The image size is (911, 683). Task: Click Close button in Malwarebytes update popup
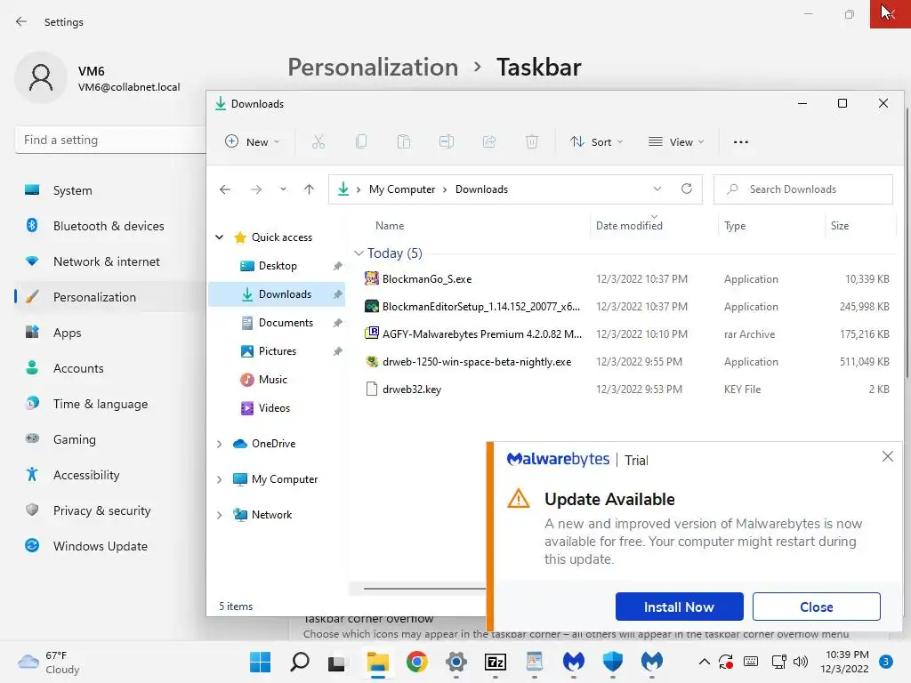(x=817, y=607)
